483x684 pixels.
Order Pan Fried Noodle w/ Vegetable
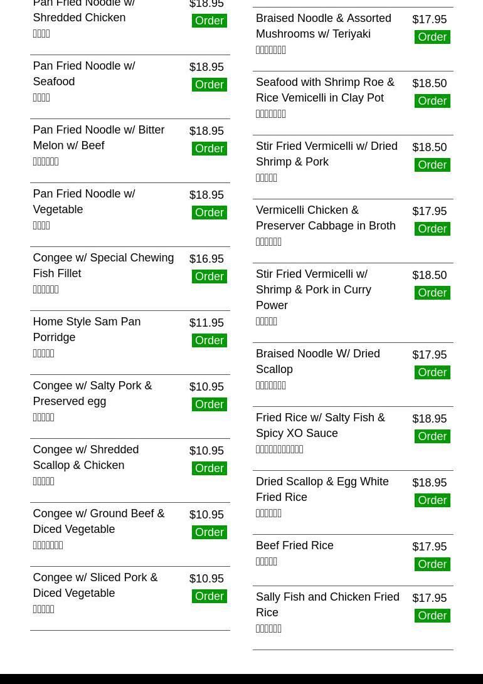click(209, 213)
